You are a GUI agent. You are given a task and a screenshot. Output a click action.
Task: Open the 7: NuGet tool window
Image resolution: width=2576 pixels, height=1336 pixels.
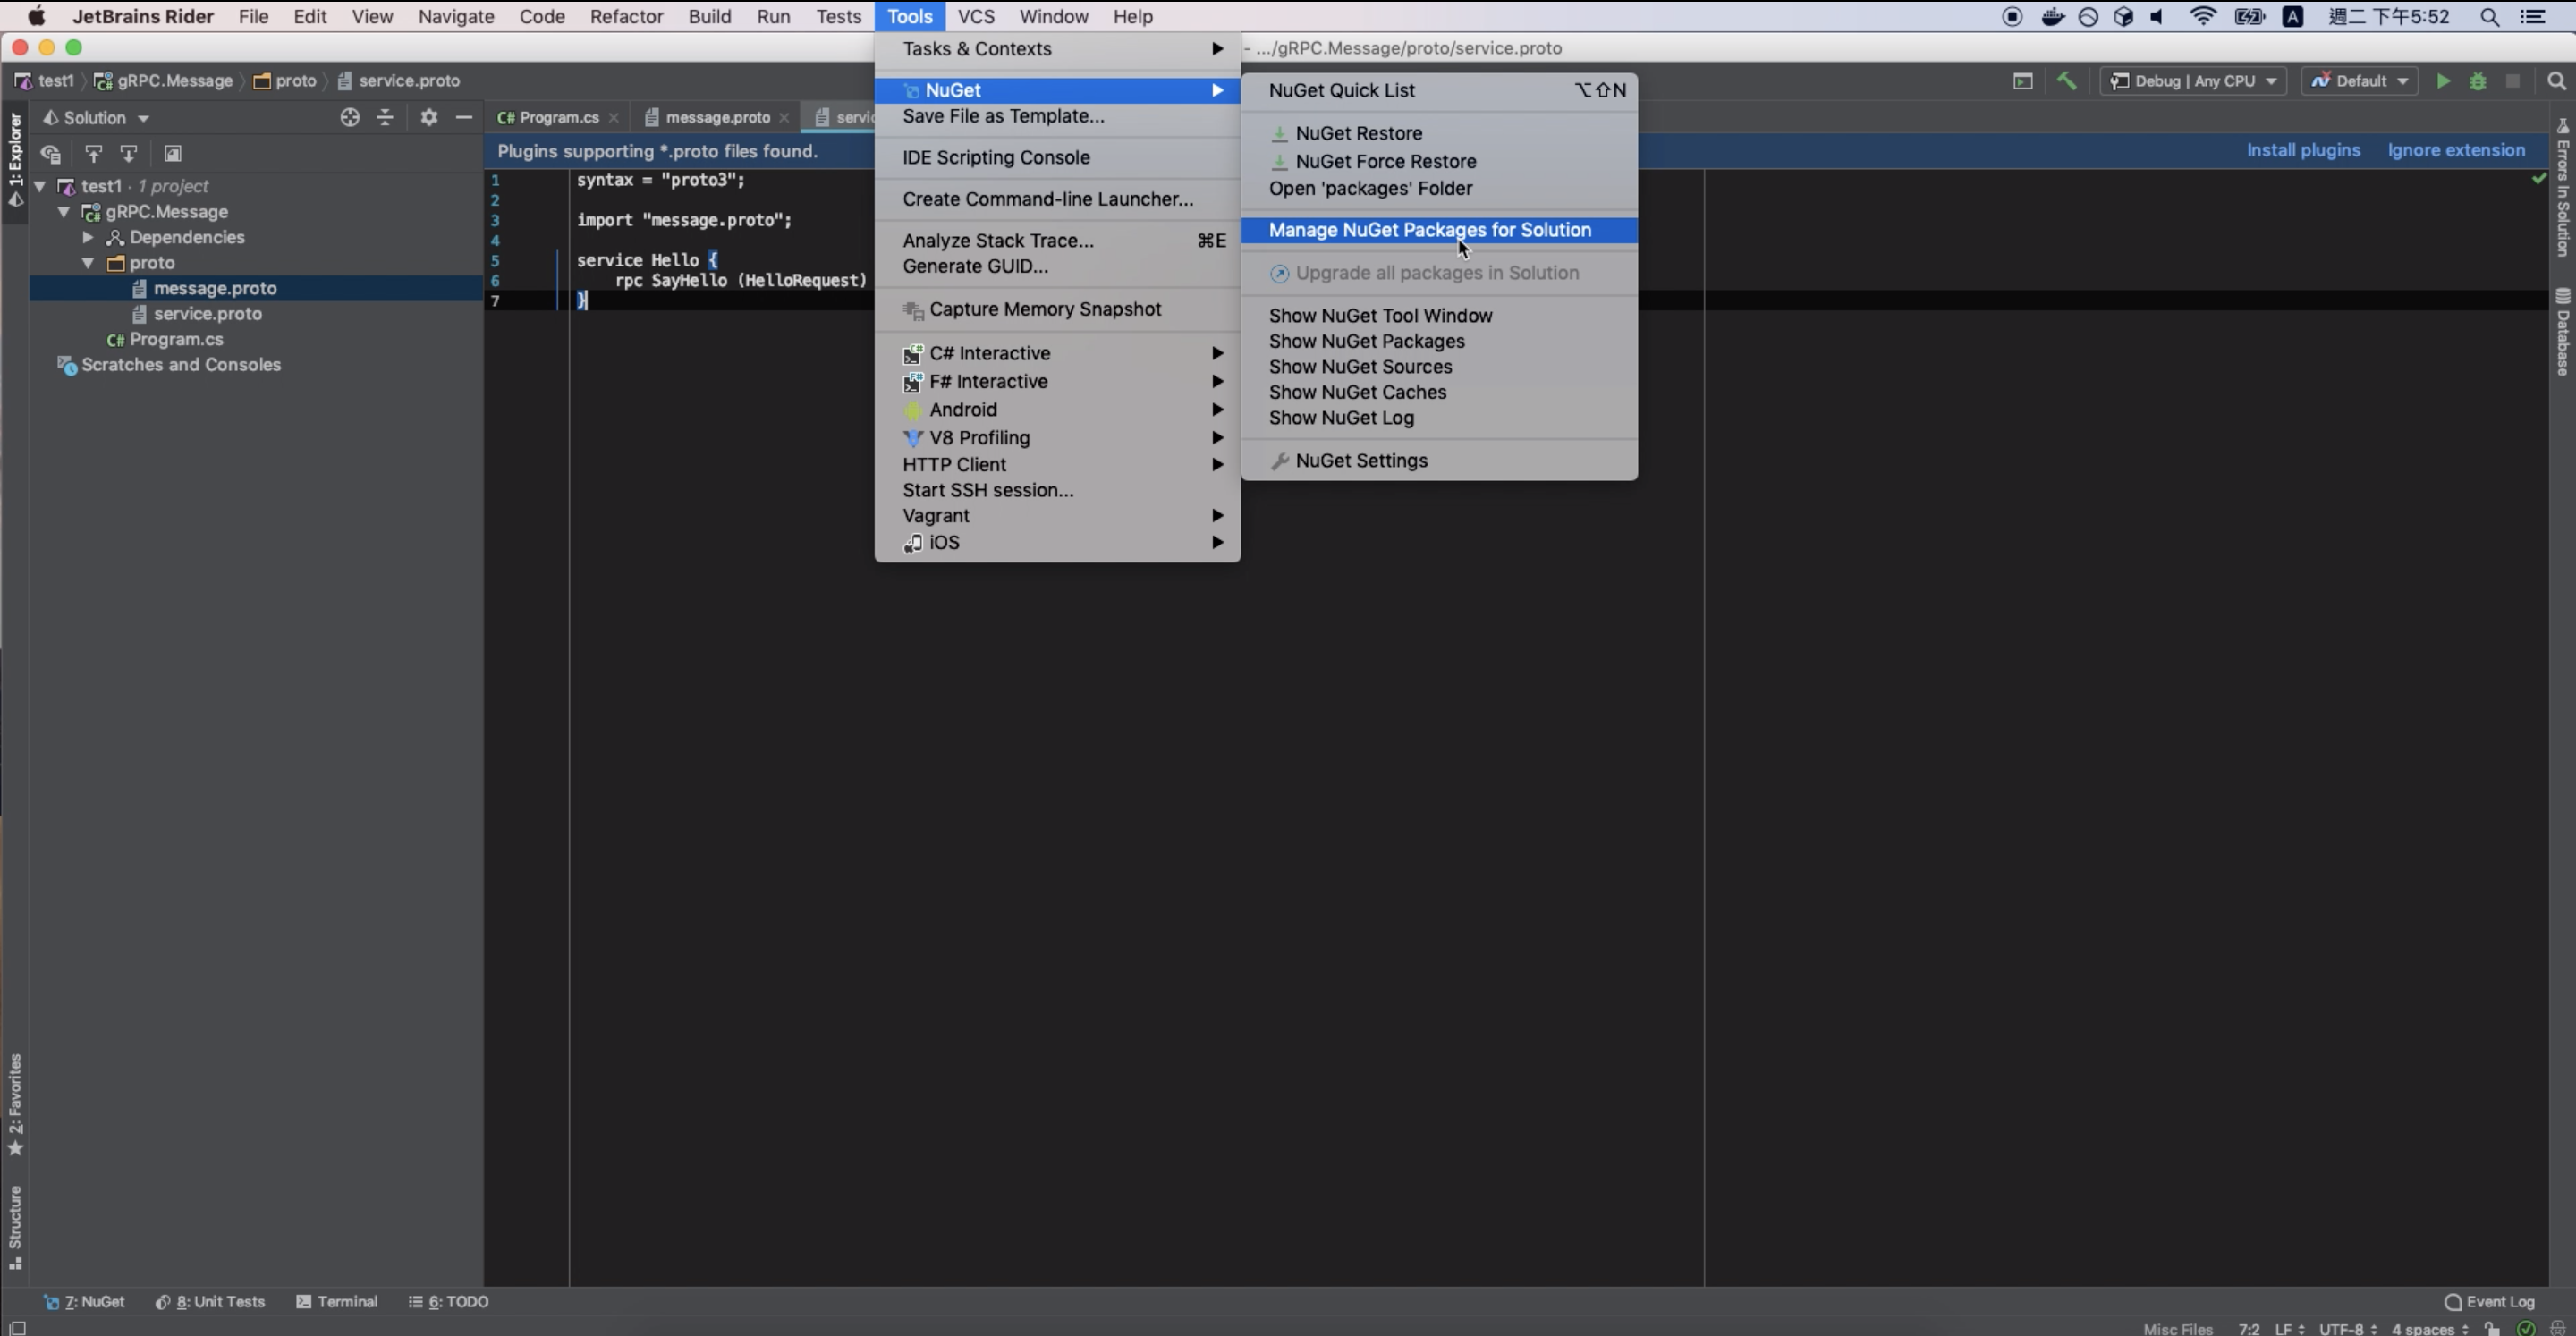point(84,1301)
